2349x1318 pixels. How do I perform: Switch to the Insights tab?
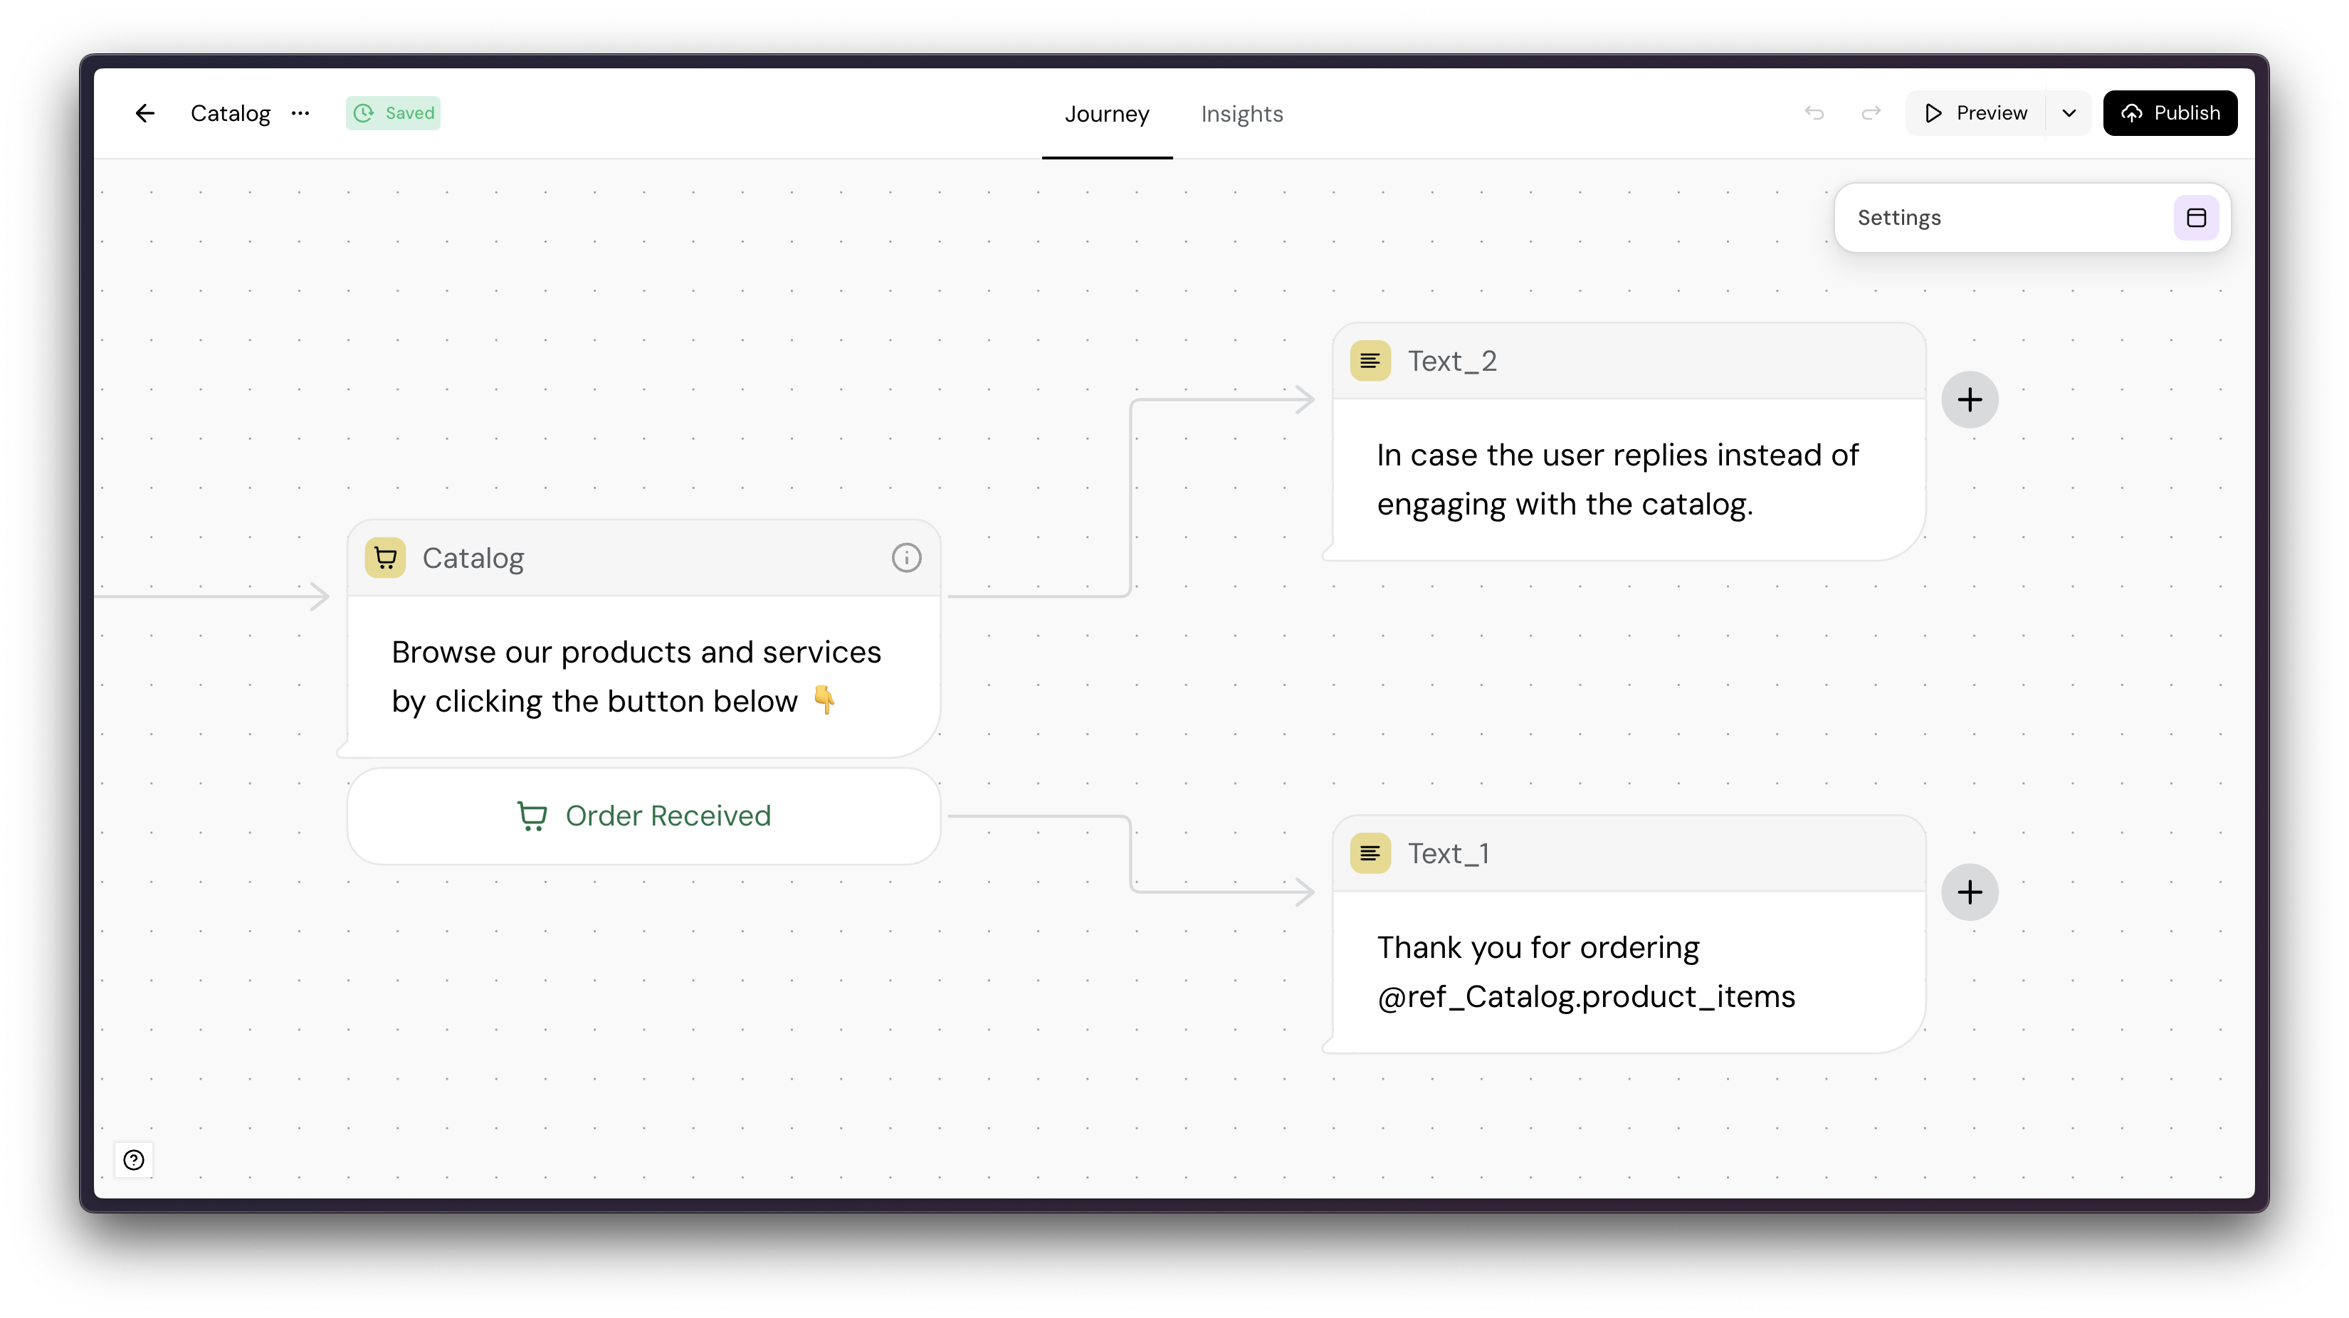click(x=1241, y=114)
